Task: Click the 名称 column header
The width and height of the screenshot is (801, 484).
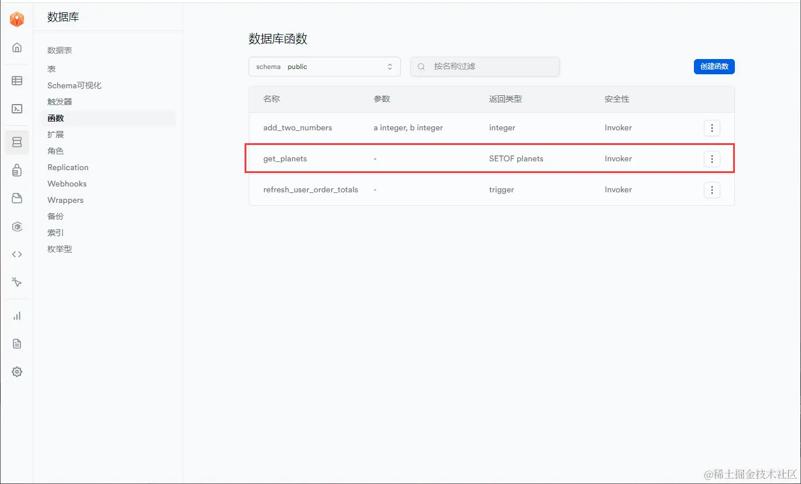Action: (271, 99)
